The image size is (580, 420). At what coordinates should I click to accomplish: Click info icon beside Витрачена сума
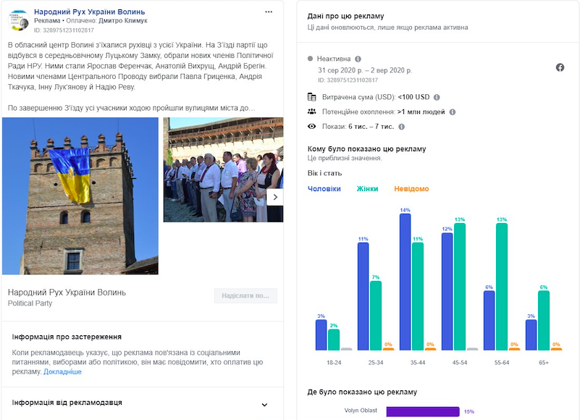click(437, 97)
